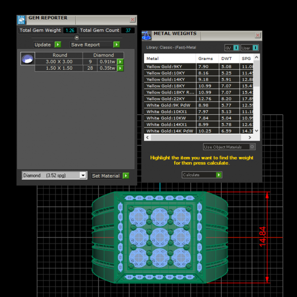The width and height of the screenshot is (297, 297).
Task: Click green arrow next to Update
Action: pos(58,45)
